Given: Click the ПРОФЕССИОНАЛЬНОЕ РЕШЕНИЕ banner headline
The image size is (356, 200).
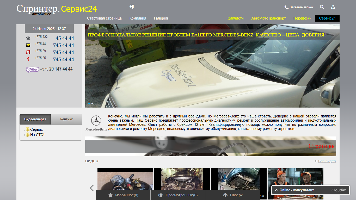Looking at the screenshot, I should pyautogui.click(x=207, y=35).
